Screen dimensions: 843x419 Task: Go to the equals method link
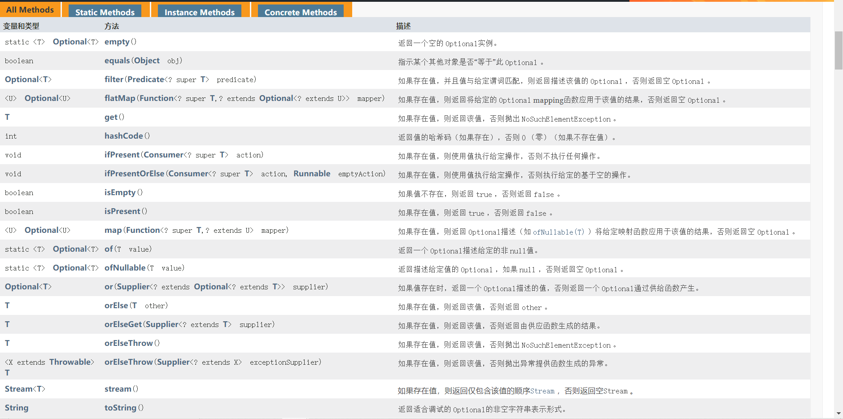117,61
